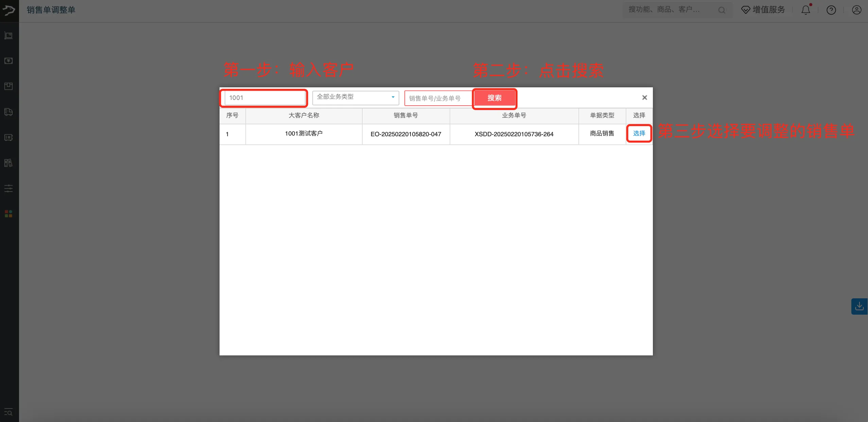Click the safe funds sidebar icon

pos(8,137)
